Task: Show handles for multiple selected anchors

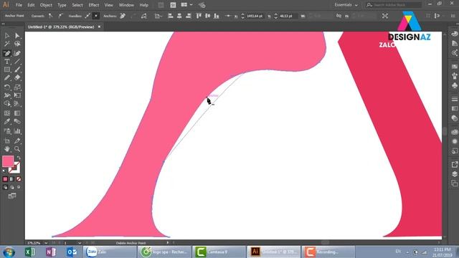Action: pos(87,16)
